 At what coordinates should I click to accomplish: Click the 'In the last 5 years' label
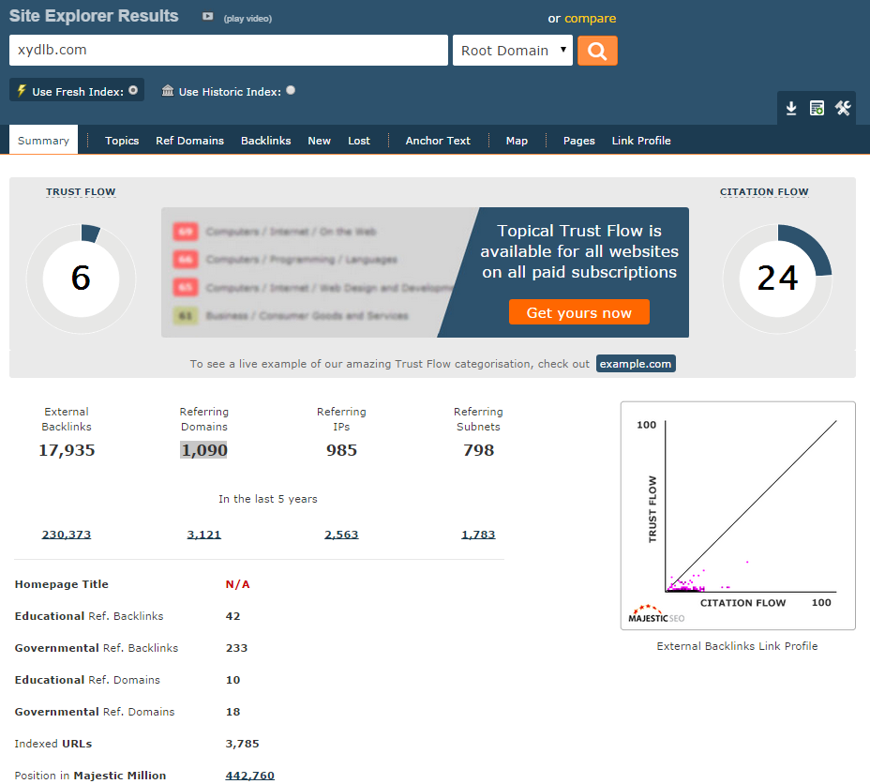pyautogui.click(x=268, y=499)
